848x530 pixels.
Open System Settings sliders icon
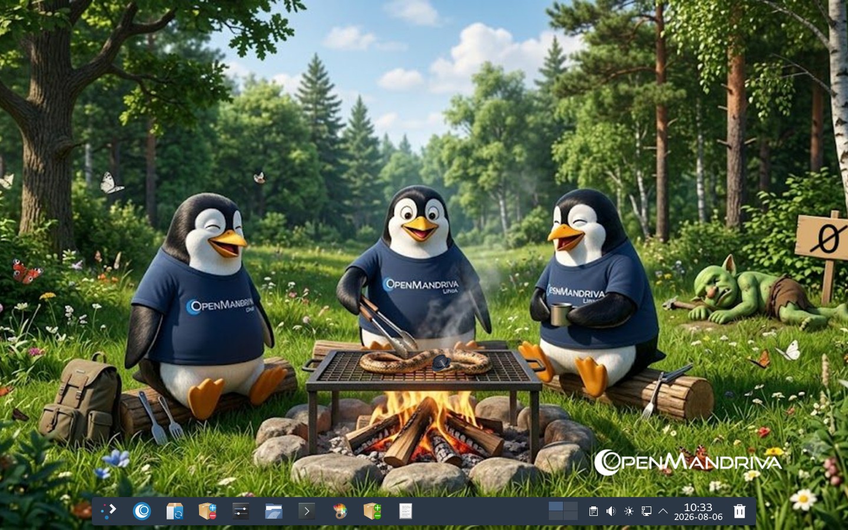[241, 511]
